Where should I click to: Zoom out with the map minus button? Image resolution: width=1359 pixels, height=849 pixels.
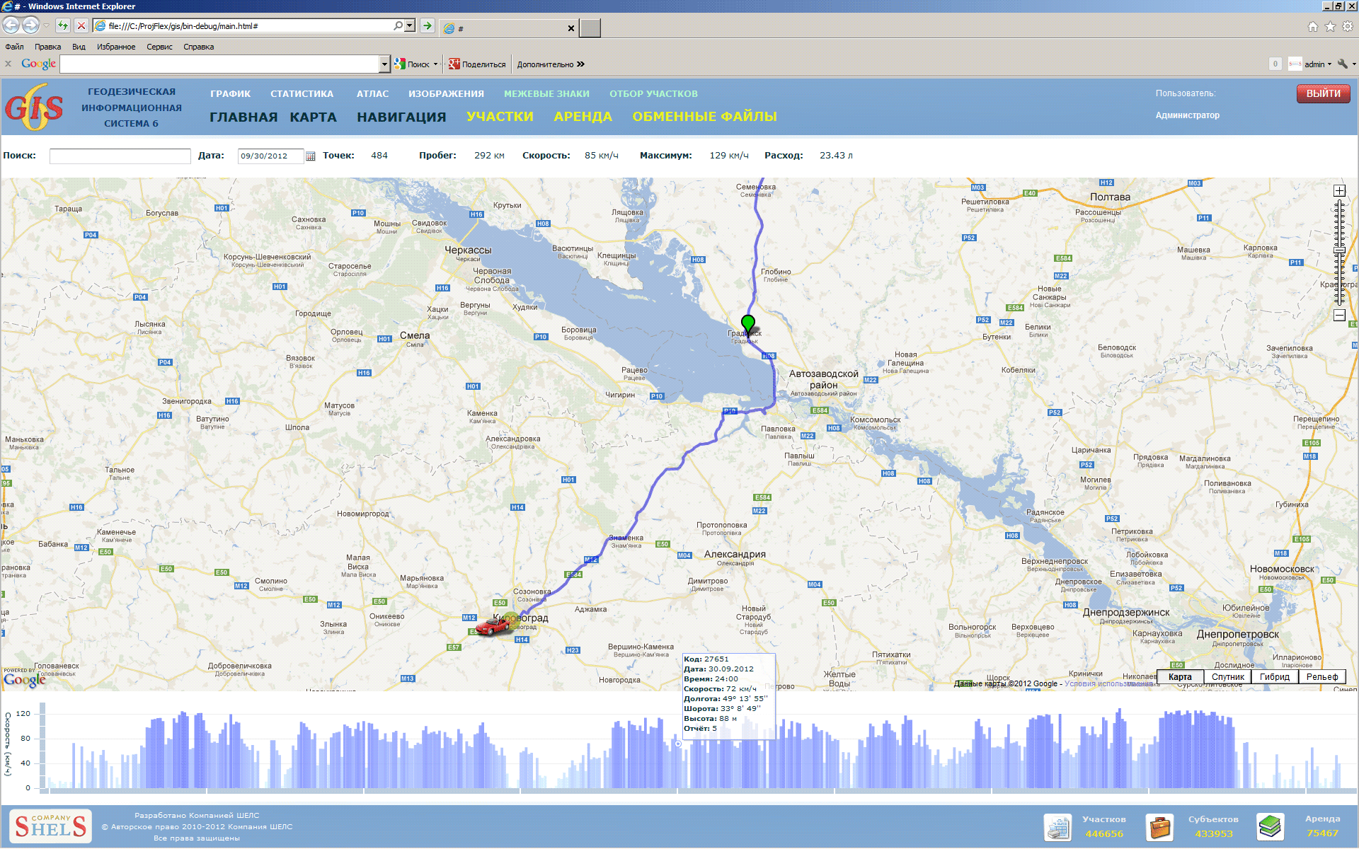point(1339,316)
